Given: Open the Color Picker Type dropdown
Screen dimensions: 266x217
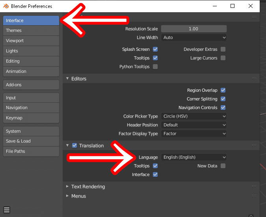Looking at the screenshot, I should coord(194,116).
